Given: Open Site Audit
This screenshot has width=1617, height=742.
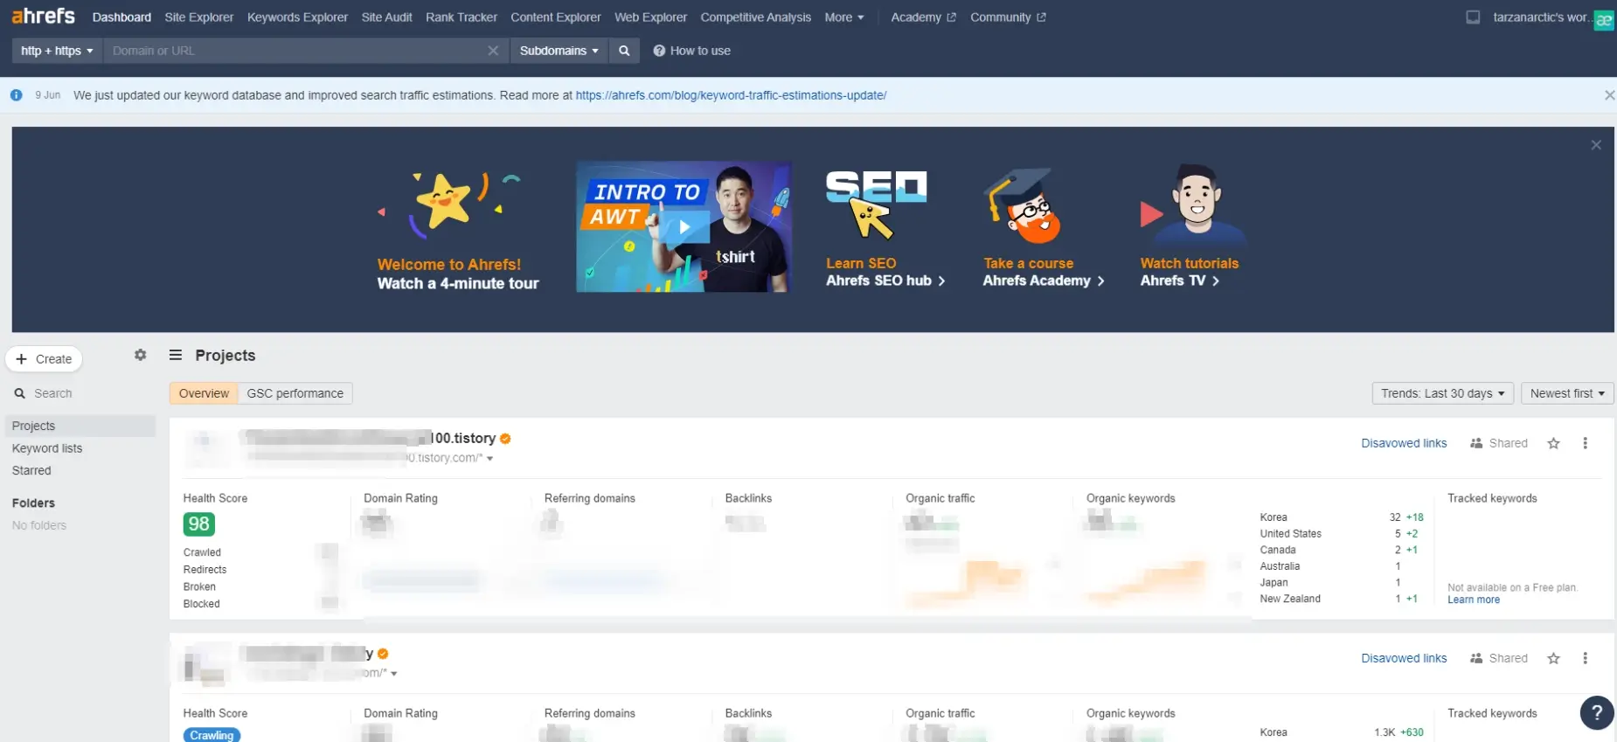Looking at the screenshot, I should (x=386, y=17).
